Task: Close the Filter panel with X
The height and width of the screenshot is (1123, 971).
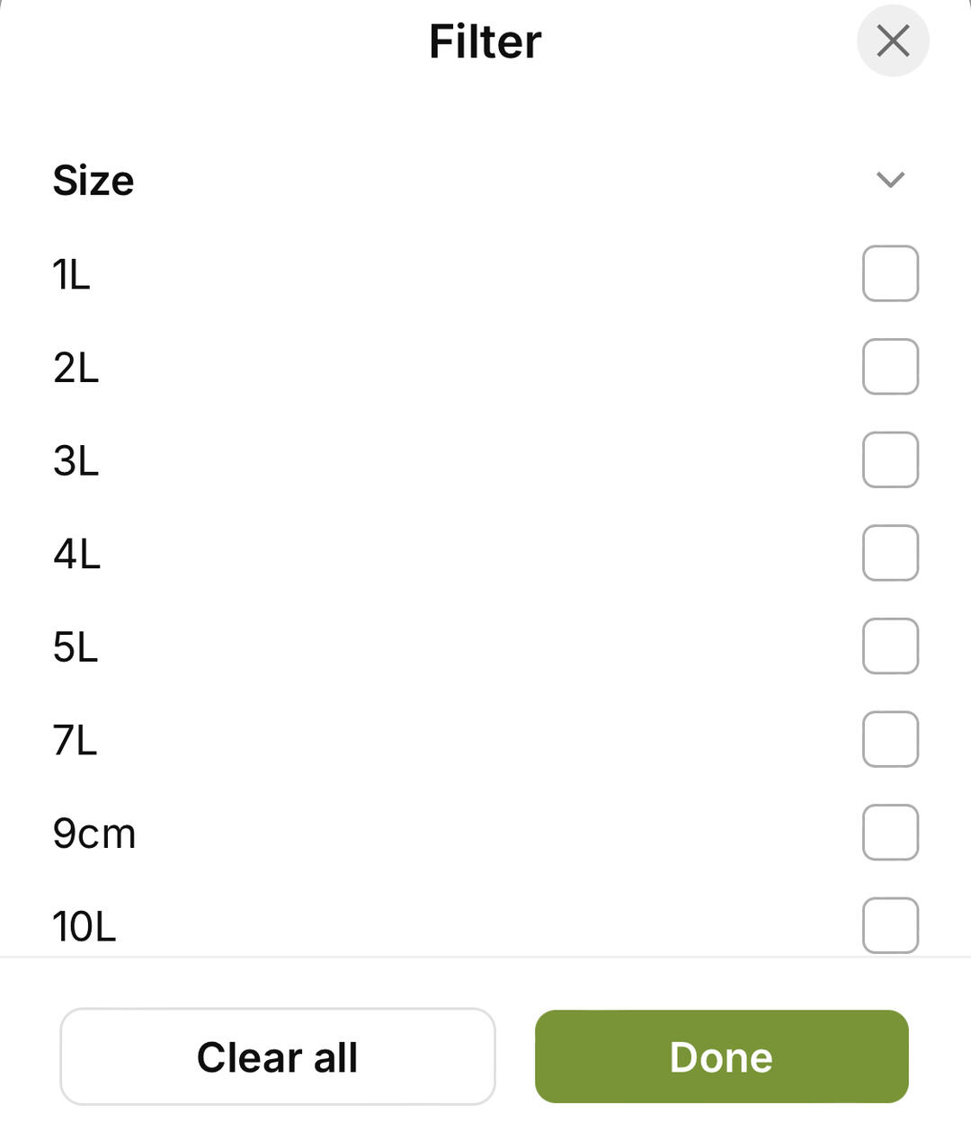Action: [892, 41]
